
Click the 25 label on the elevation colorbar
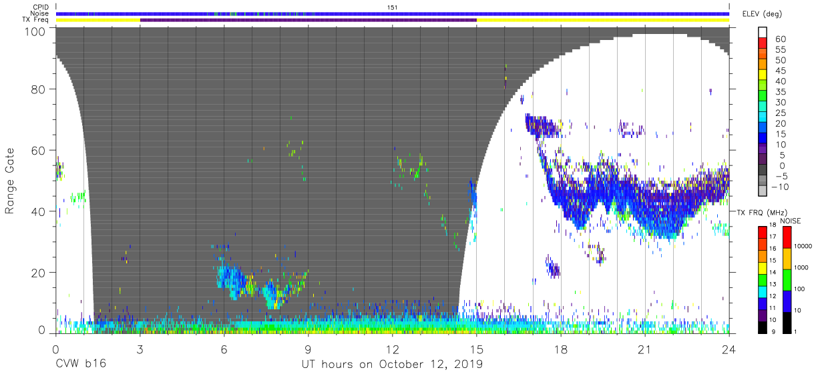(x=781, y=113)
